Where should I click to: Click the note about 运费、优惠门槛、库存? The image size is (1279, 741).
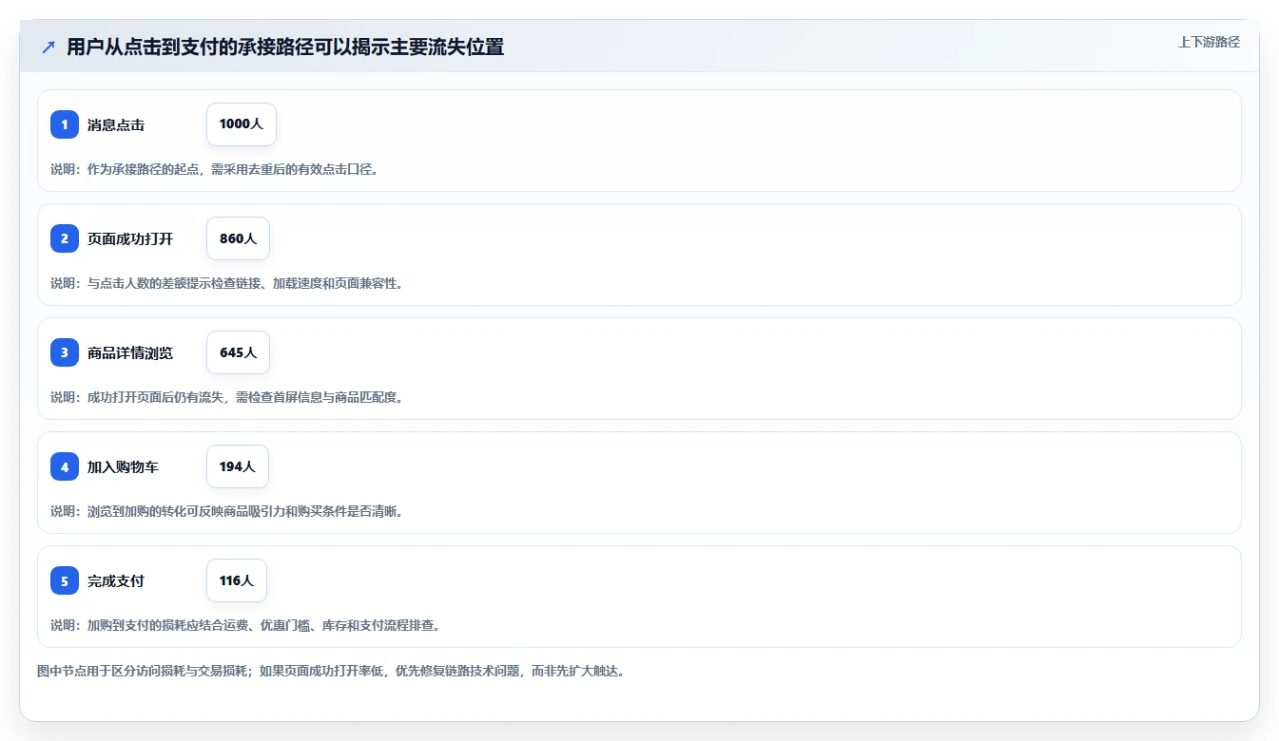[x=244, y=625]
